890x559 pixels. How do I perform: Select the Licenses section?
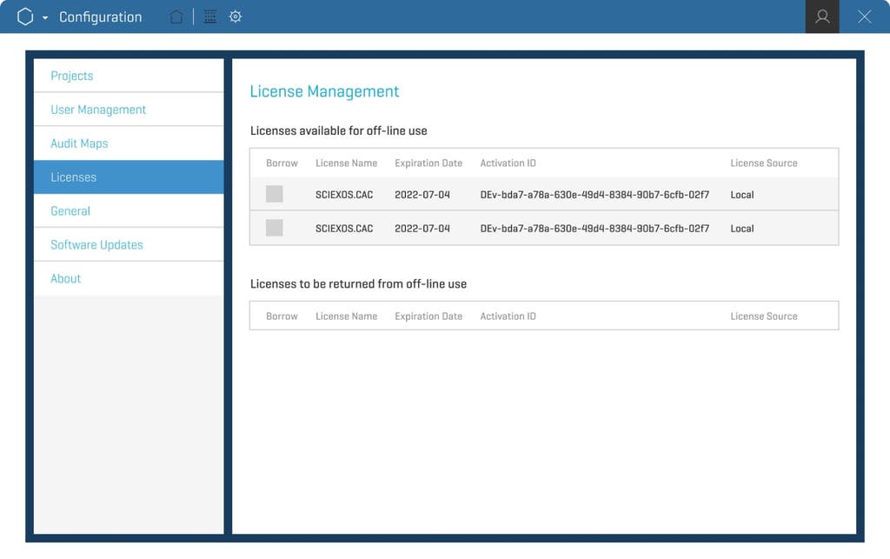pos(73,176)
